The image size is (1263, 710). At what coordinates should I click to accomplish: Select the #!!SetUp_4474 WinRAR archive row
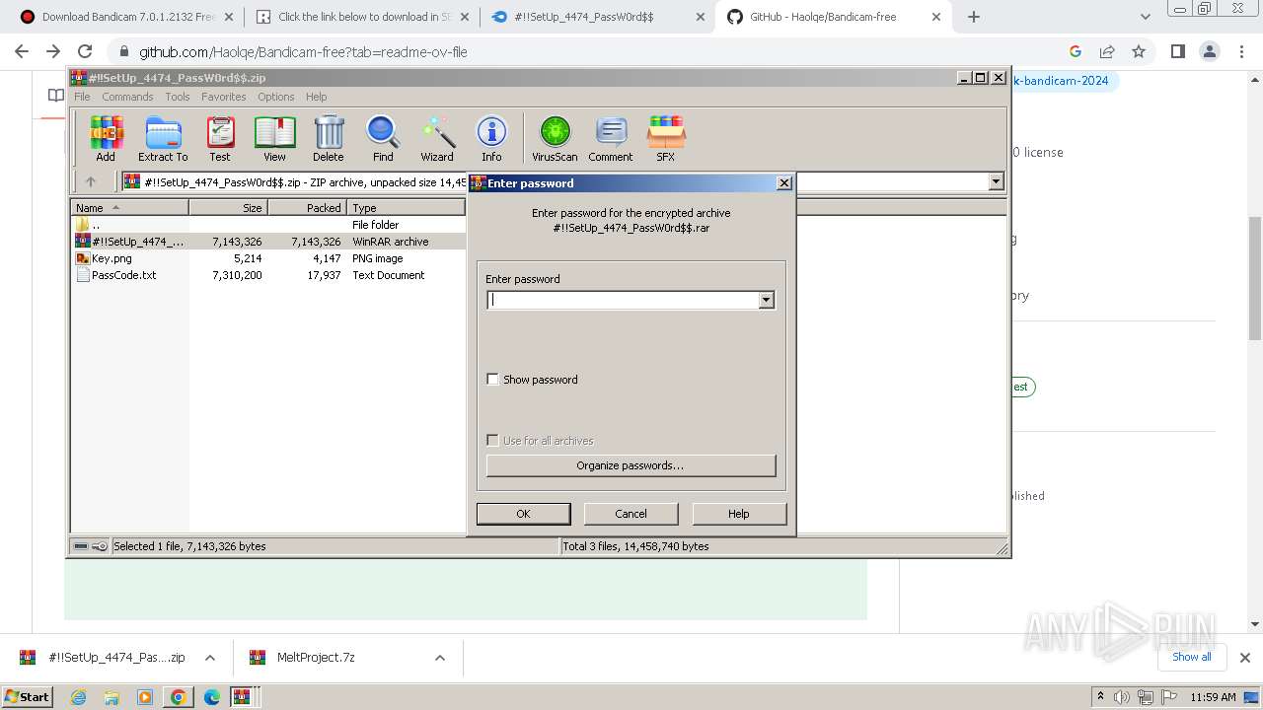point(267,242)
